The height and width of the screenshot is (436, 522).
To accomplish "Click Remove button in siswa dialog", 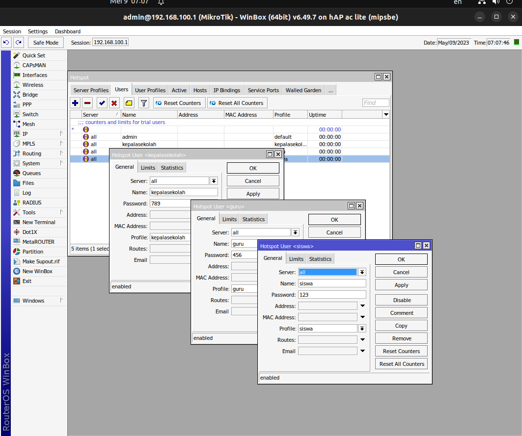I will pos(402,338).
